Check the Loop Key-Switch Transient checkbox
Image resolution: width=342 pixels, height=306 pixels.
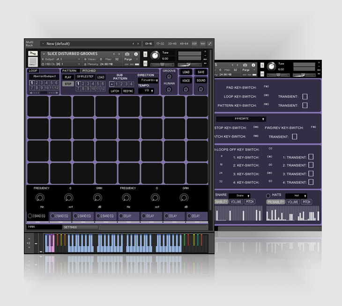point(305,96)
